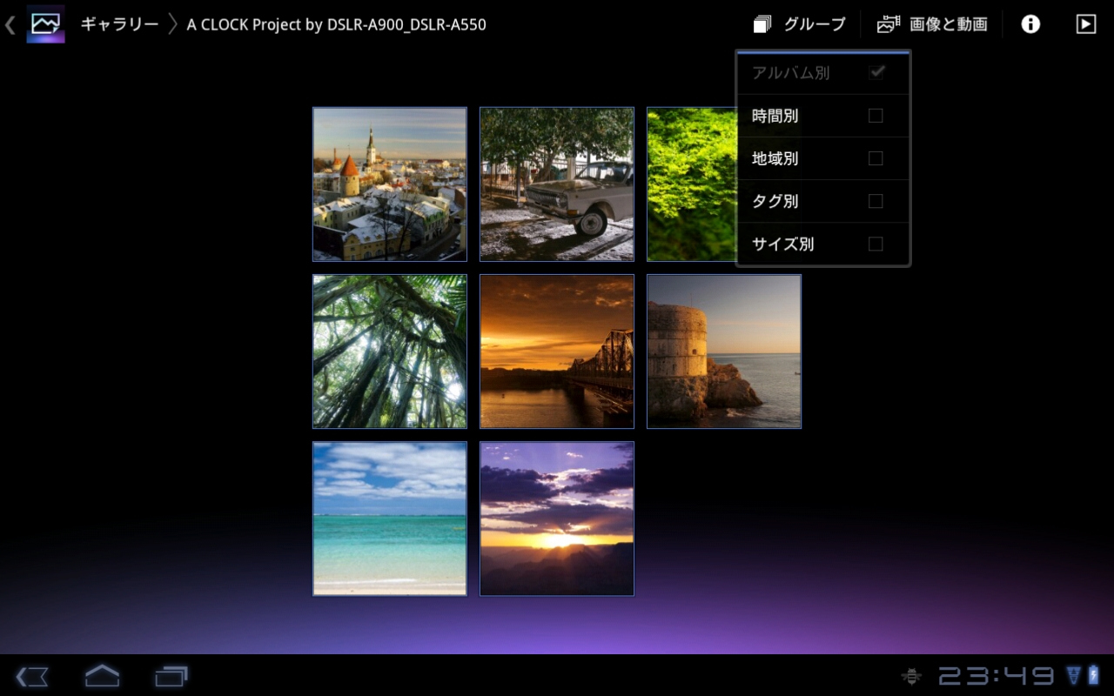Click the Gallery app icon top left

click(45, 23)
